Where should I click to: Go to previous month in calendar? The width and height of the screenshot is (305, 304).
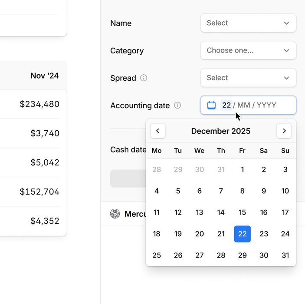click(x=158, y=131)
